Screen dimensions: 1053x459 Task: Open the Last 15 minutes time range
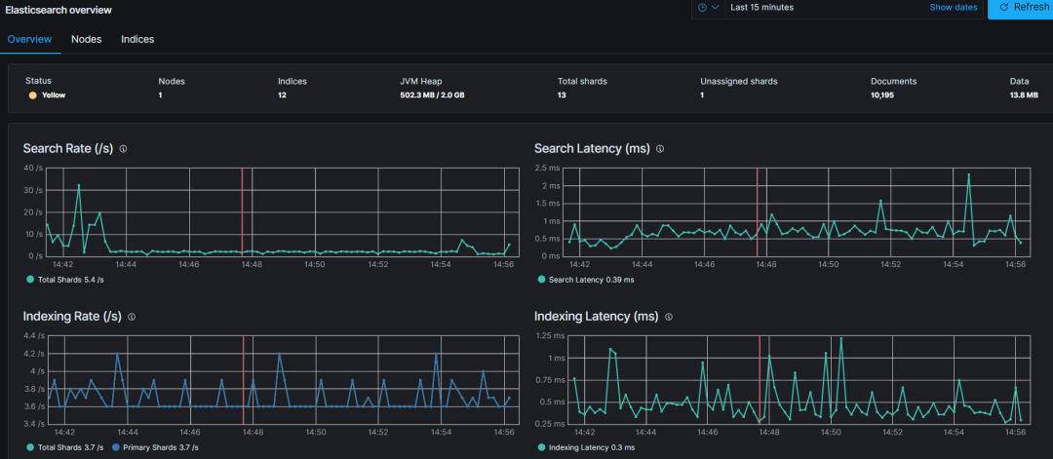[761, 8]
